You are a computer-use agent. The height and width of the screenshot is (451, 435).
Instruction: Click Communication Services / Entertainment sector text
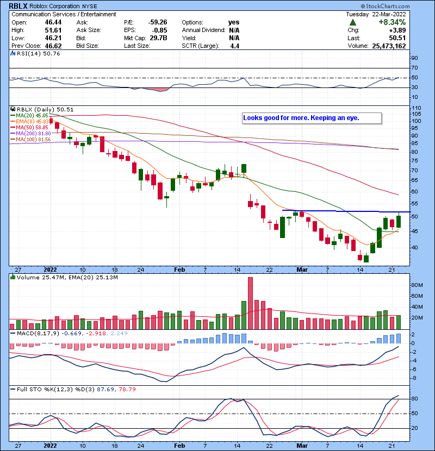click(64, 14)
